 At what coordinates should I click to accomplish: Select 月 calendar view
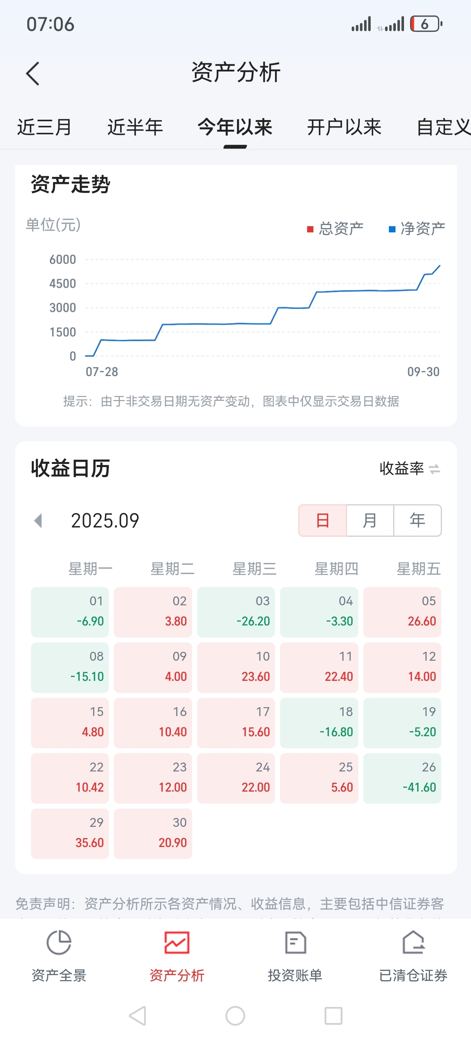[370, 520]
